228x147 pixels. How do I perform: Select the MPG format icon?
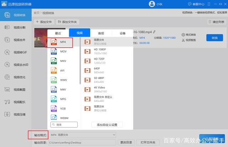(x=54, y=99)
